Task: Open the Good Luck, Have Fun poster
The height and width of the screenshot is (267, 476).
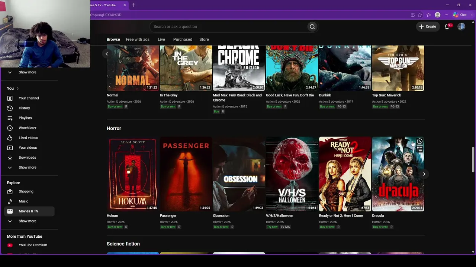Action: tap(292, 68)
